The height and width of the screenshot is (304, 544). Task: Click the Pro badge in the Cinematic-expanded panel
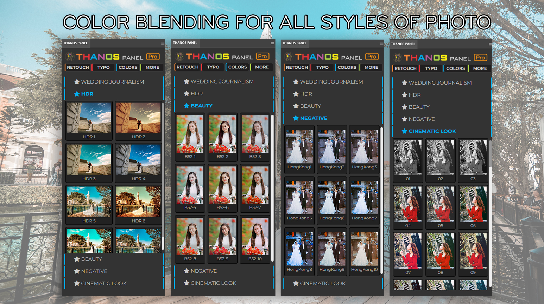(481, 58)
